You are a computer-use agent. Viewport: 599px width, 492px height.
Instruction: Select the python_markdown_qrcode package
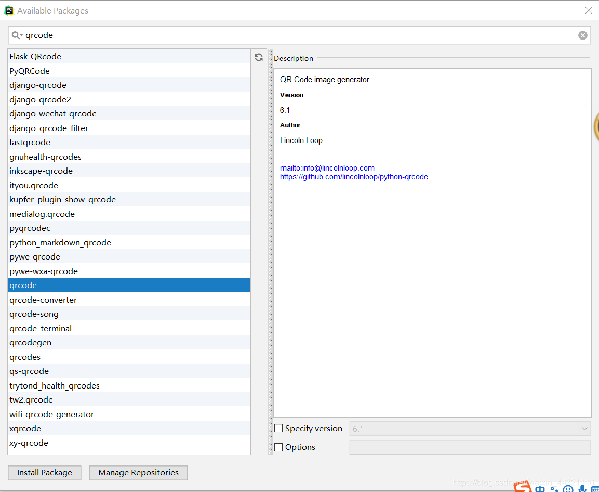(129, 242)
